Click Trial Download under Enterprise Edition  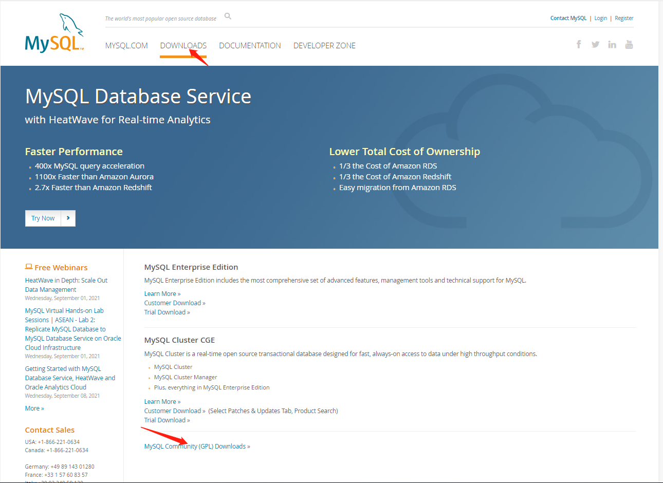167,312
